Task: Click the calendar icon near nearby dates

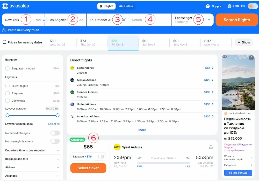Action: [x=4, y=42]
